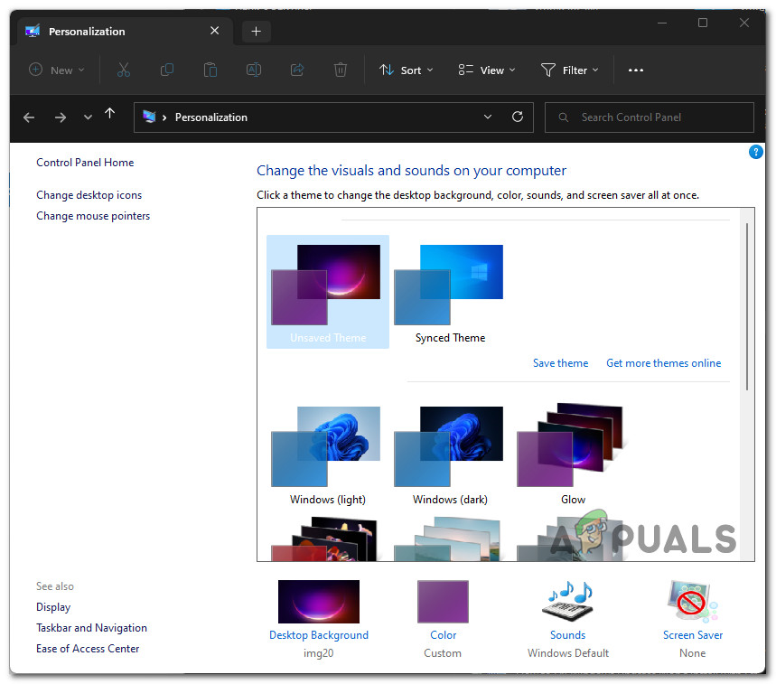Click the search magnifier icon

563,117
